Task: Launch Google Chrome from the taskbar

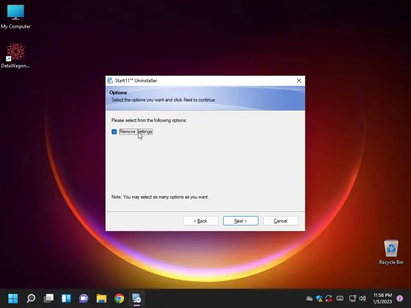Action: (x=119, y=298)
